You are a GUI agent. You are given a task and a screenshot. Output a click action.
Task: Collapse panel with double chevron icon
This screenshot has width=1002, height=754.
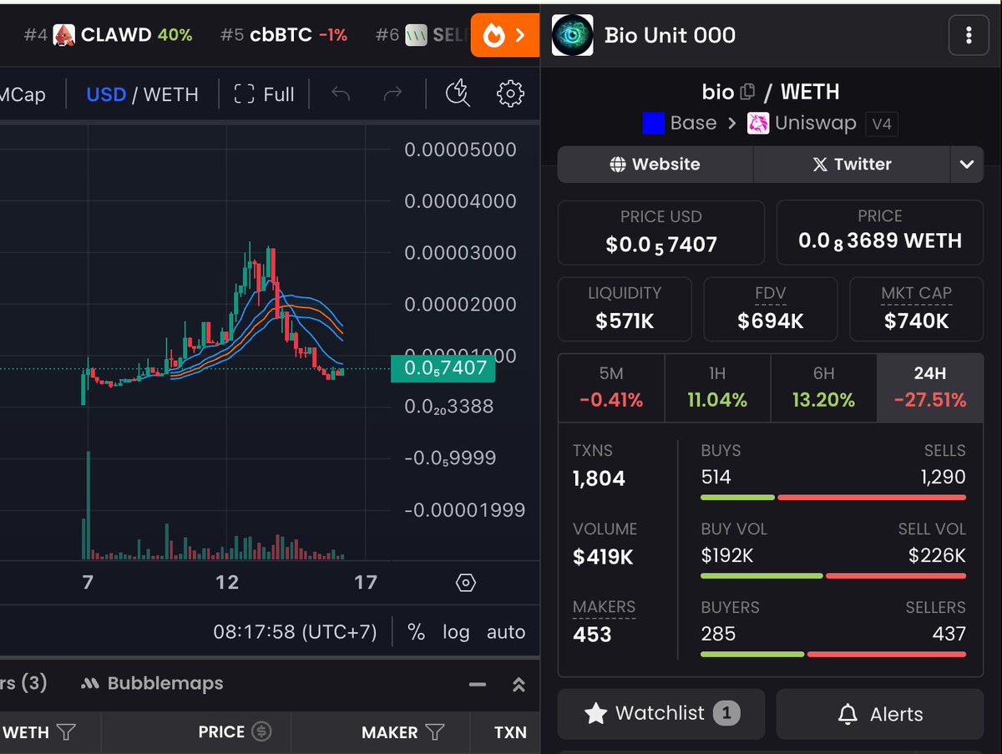coord(519,685)
